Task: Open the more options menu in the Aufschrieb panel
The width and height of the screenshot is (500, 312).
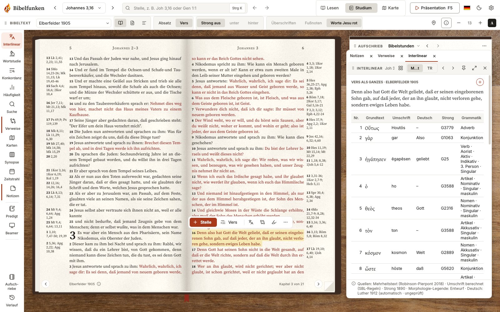Action: 484,46
